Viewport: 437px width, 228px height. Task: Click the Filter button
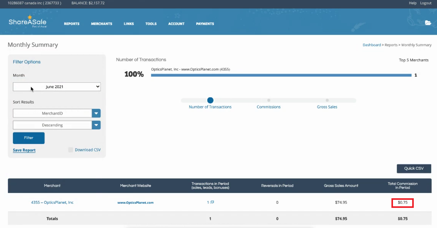pos(29,138)
